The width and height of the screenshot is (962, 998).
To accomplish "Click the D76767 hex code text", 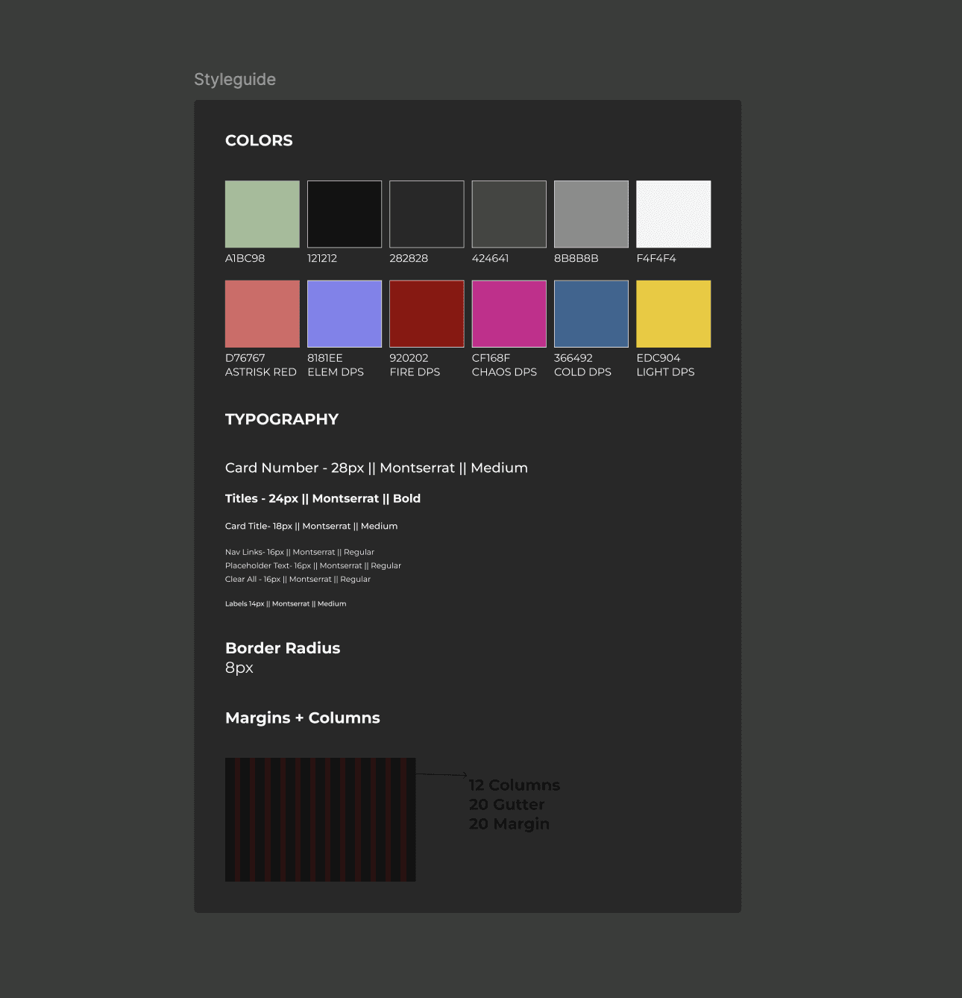I will (245, 358).
